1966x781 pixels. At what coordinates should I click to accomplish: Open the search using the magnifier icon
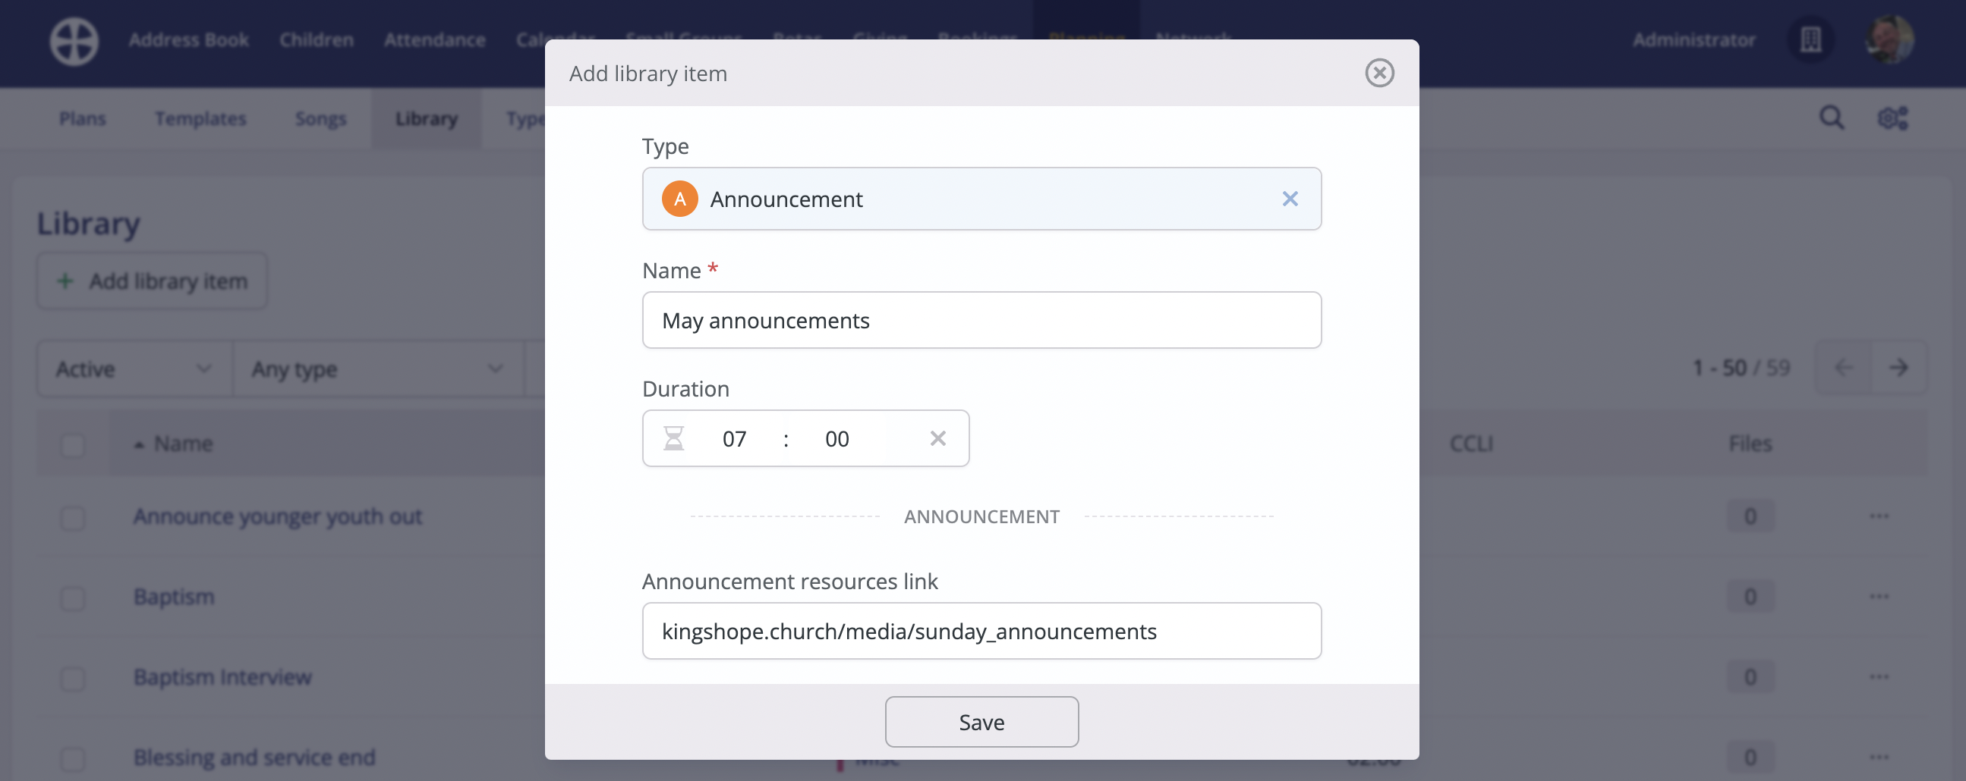[1832, 118]
